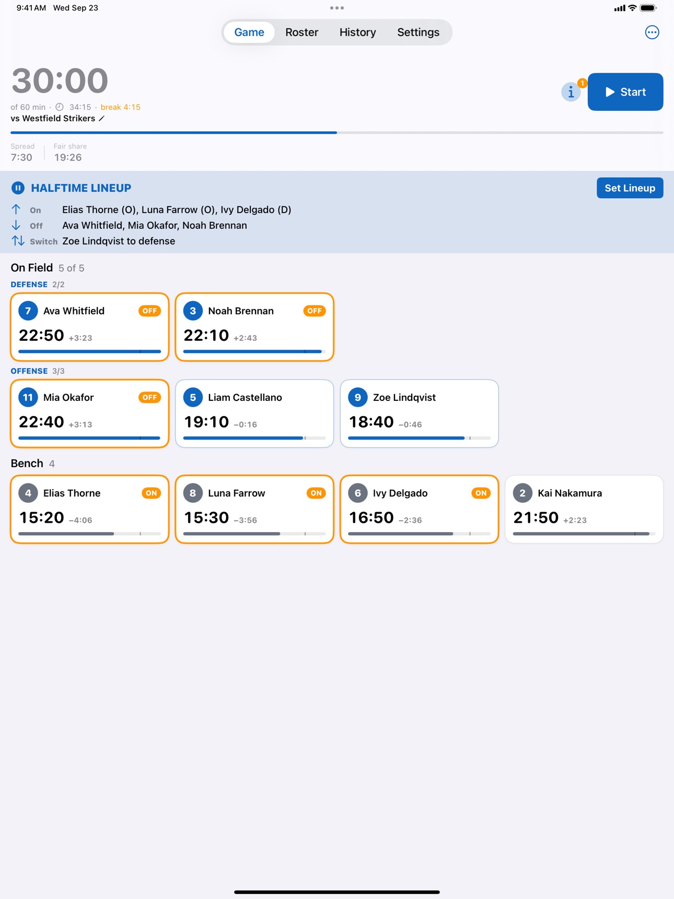This screenshot has height=899, width=674.
Task: Toggle OFF badge on Noah Brennan
Action: pos(315,311)
